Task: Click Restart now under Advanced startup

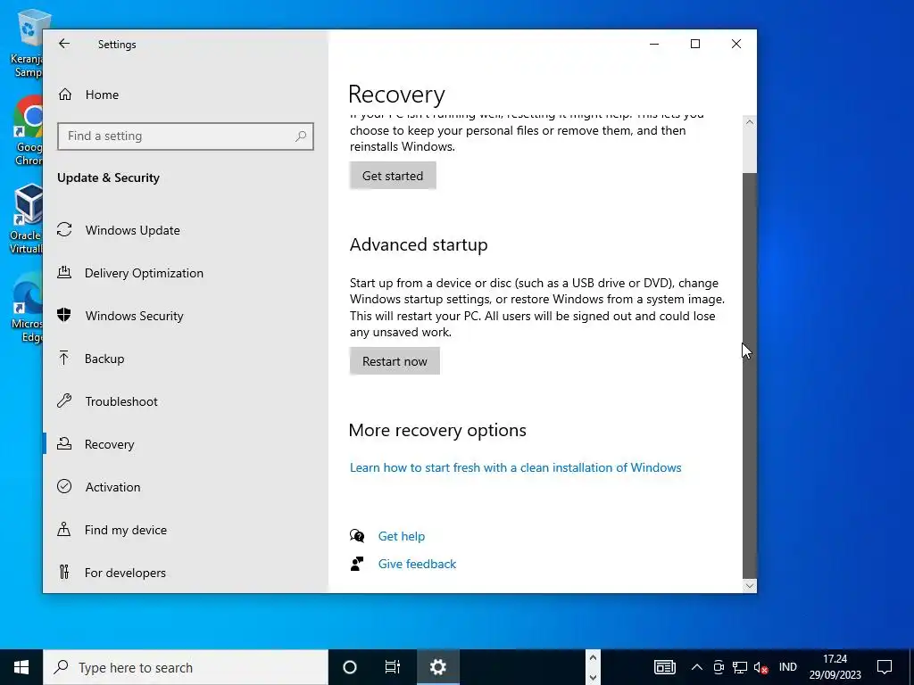Action: (395, 361)
